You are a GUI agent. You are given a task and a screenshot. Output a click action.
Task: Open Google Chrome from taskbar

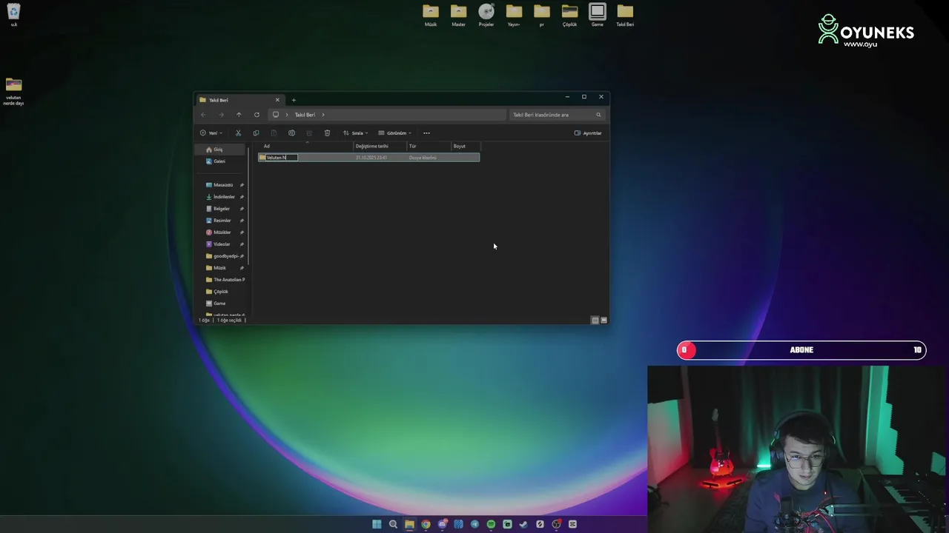(426, 524)
